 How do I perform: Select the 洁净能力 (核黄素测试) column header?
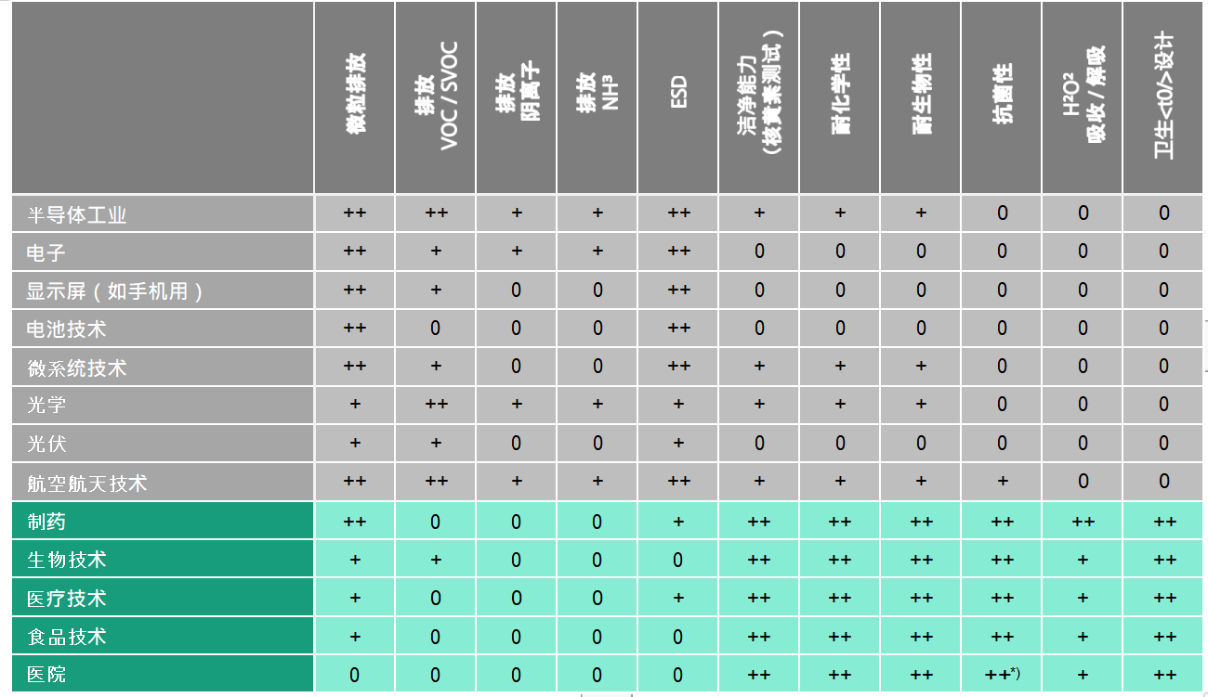758,97
